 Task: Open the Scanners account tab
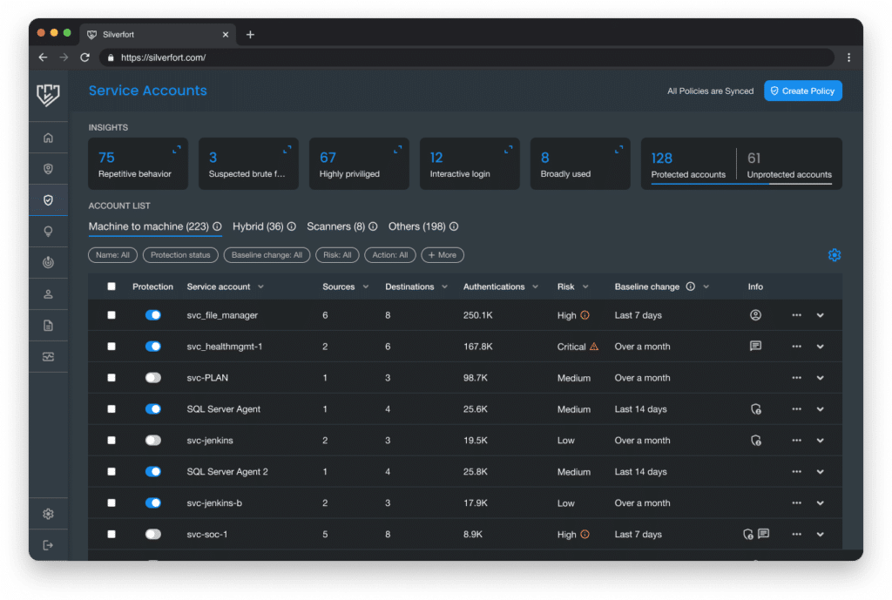(335, 226)
